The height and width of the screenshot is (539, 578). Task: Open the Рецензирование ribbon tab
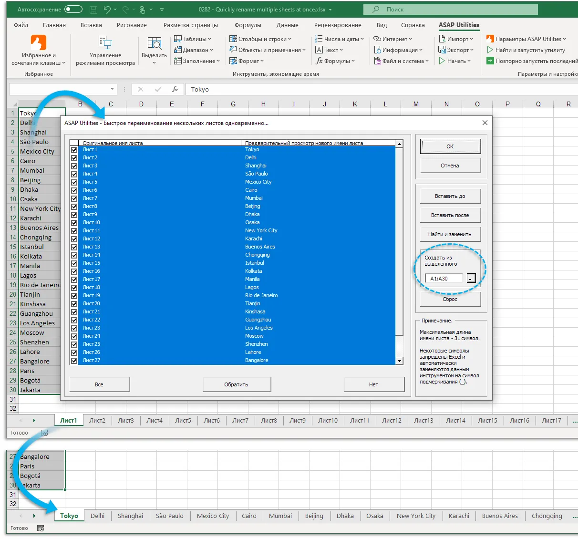click(338, 25)
